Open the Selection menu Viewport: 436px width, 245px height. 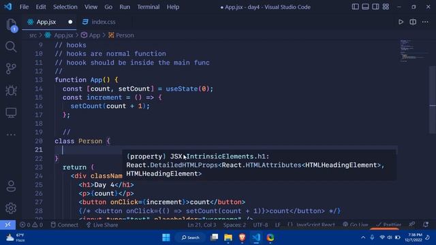point(65,7)
